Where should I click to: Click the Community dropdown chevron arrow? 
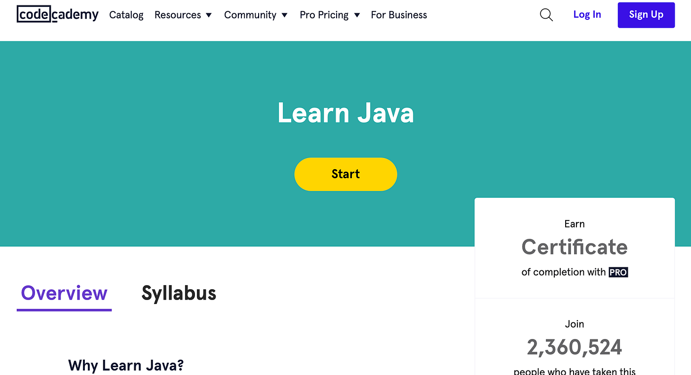click(285, 15)
